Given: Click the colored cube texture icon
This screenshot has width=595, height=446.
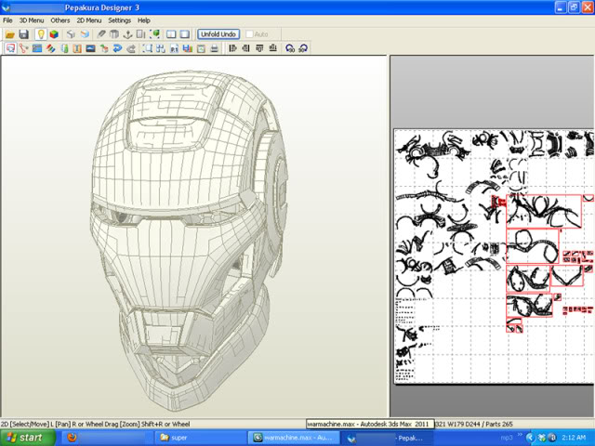Looking at the screenshot, I should pyautogui.click(x=54, y=34).
